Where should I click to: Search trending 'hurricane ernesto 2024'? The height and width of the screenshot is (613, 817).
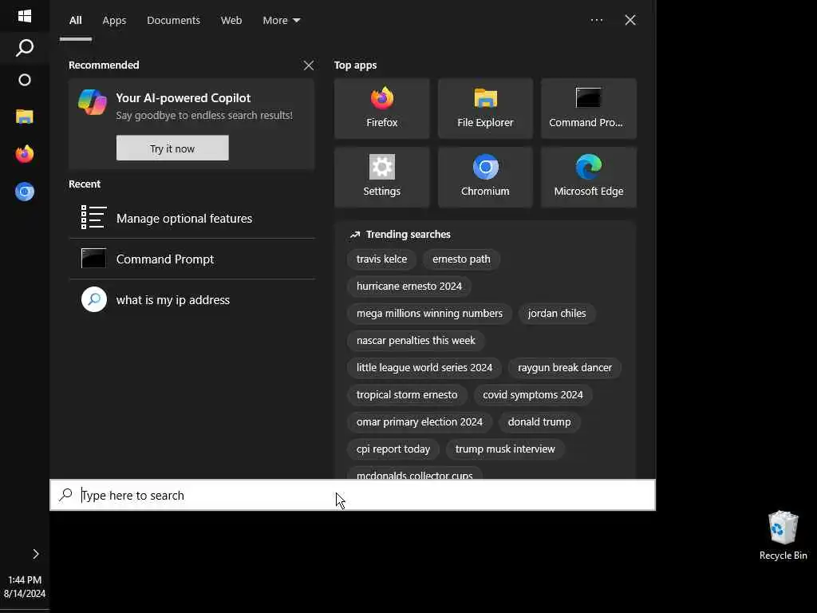tap(409, 287)
